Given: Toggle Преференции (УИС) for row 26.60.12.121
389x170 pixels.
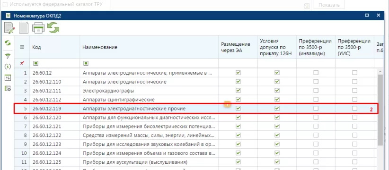Looking at the screenshot, I should (355, 126).
